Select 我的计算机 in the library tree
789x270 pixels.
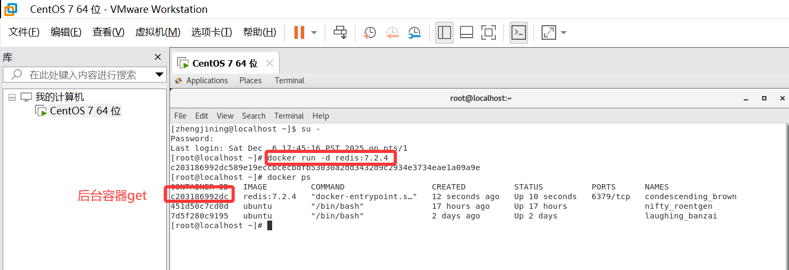pos(60,97)
